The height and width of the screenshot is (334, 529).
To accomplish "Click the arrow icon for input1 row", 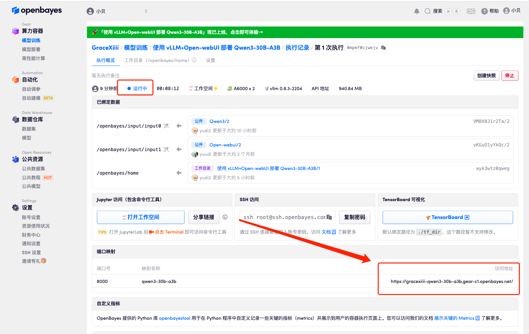I will click(x=179, y=149).
